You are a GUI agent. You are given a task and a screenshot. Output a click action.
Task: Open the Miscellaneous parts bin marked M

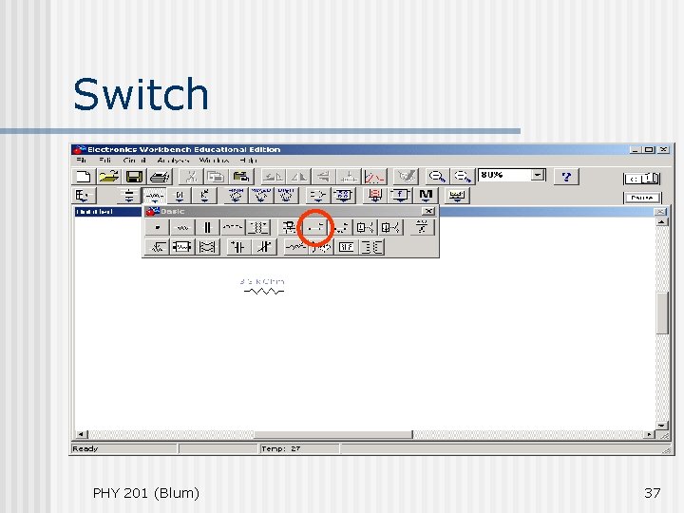point(426,196)
